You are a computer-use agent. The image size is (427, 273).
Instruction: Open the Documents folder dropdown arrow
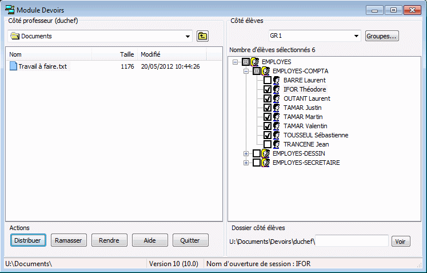pyautogui.click(x=187, y=36)
